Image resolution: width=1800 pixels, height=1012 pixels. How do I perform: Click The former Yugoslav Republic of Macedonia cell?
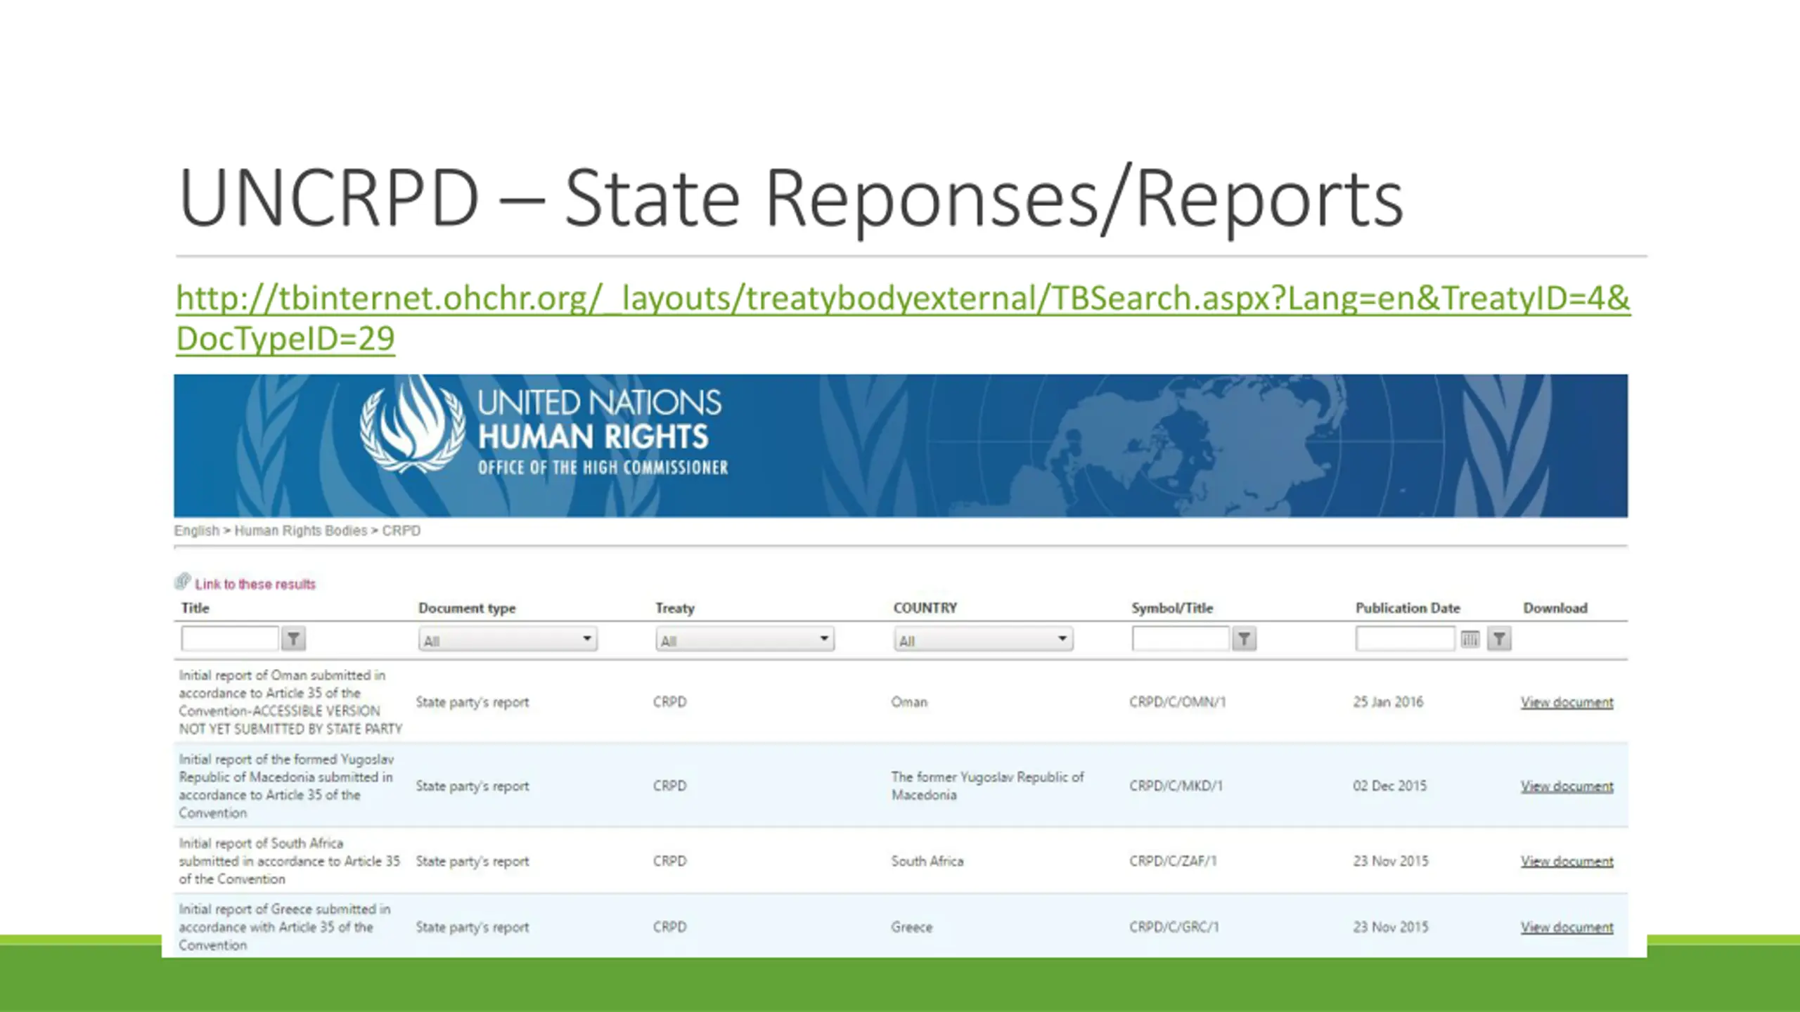tap(987, 786)
